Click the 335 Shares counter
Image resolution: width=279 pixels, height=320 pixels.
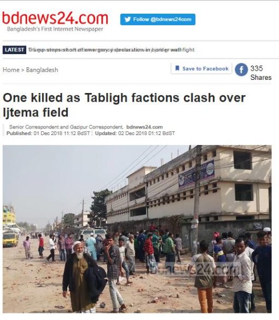[x=260, y=73]
